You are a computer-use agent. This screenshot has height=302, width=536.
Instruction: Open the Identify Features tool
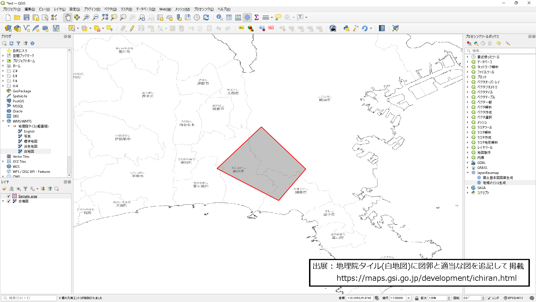(x=219, y=17)
